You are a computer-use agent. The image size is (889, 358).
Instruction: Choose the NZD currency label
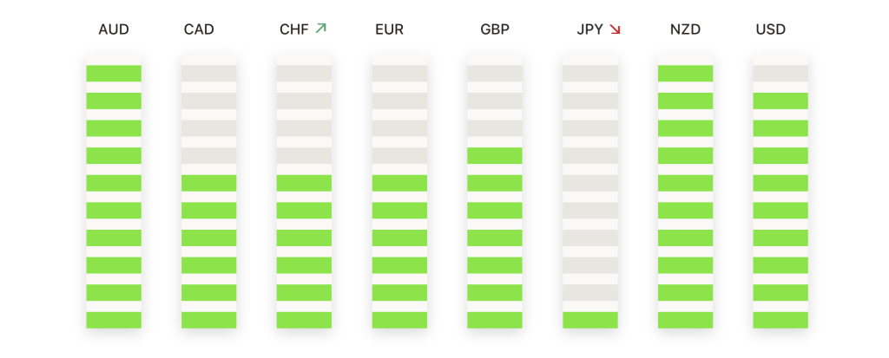coord(686,29)
